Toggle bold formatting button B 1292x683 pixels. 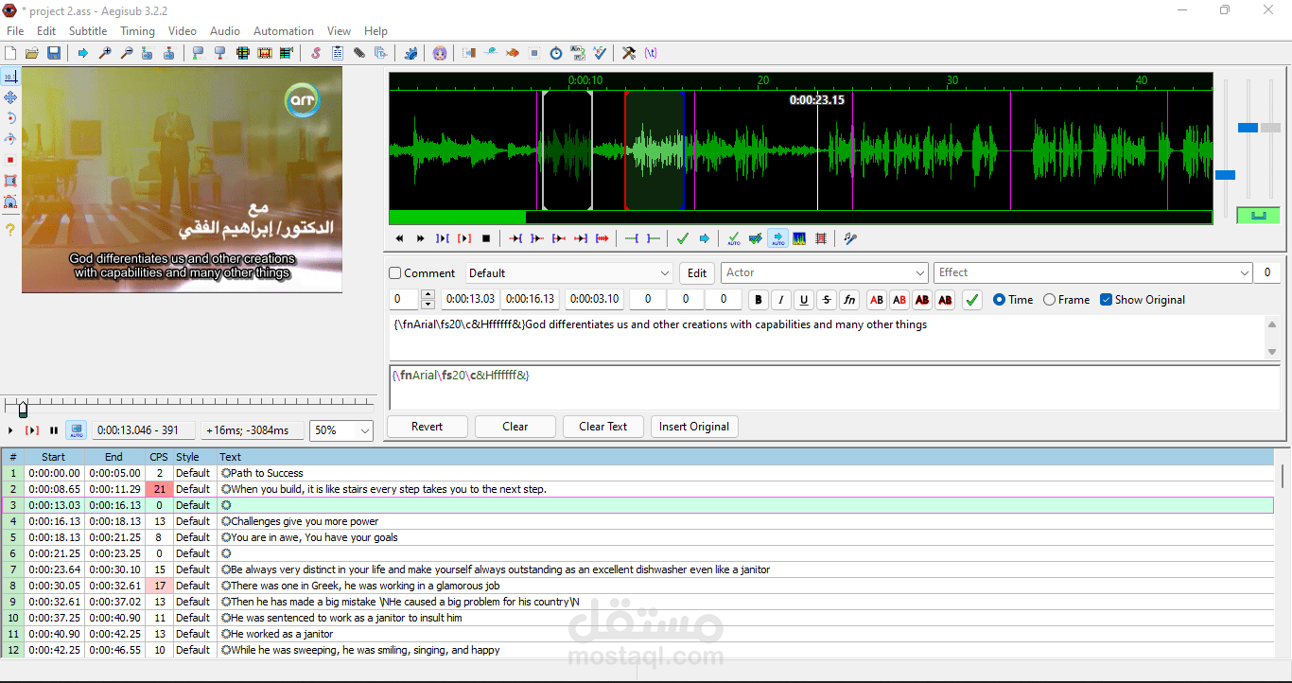pos(758,300)
